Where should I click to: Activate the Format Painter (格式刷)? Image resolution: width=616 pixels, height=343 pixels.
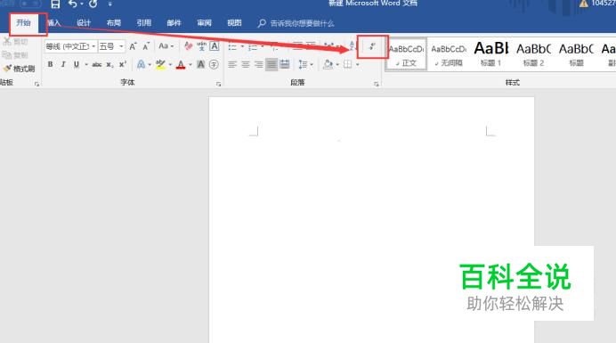click(19, 69)
